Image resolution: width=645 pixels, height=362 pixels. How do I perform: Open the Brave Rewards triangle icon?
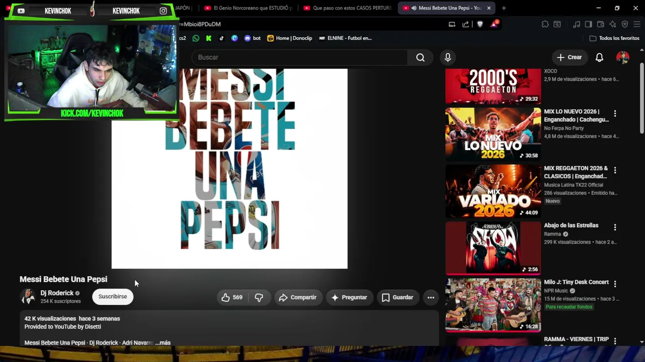[494, 24]
